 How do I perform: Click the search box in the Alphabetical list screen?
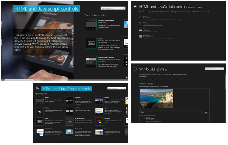pos(117,88)
